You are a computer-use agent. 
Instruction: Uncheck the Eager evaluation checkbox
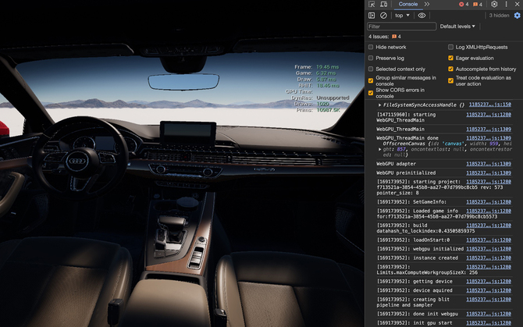coord(450,58)
